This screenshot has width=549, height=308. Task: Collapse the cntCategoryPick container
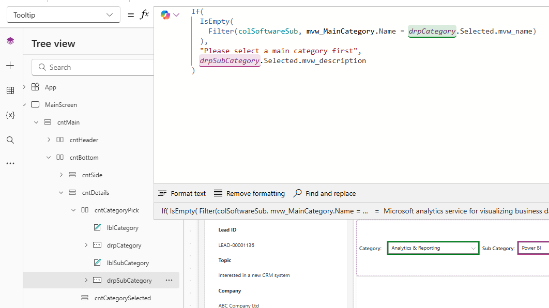[73, 210]
